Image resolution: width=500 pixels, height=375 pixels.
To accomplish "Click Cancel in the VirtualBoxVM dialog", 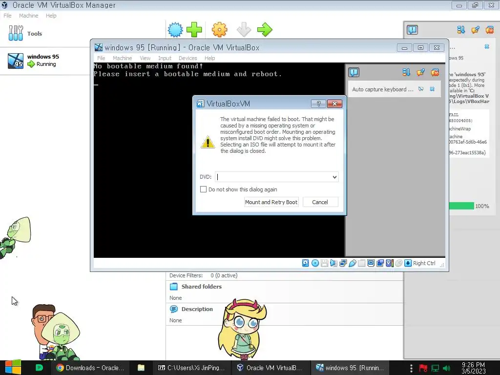I will [320, 202].
